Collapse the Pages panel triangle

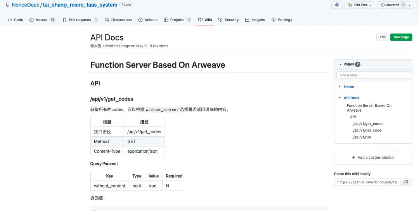341,64
